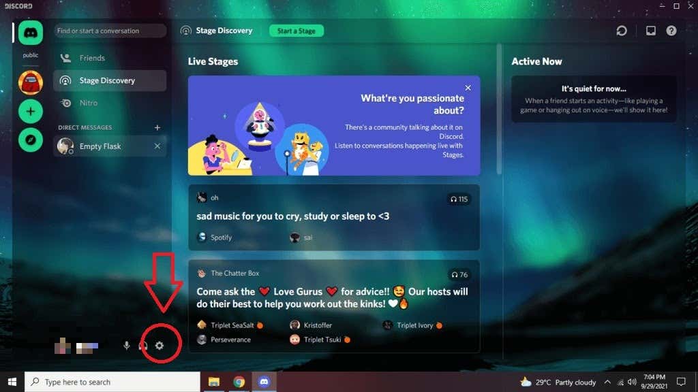The height and width of the screenshot is (392, 698).
Task: Select the Among Us server icon
Action: coord(30,82)
